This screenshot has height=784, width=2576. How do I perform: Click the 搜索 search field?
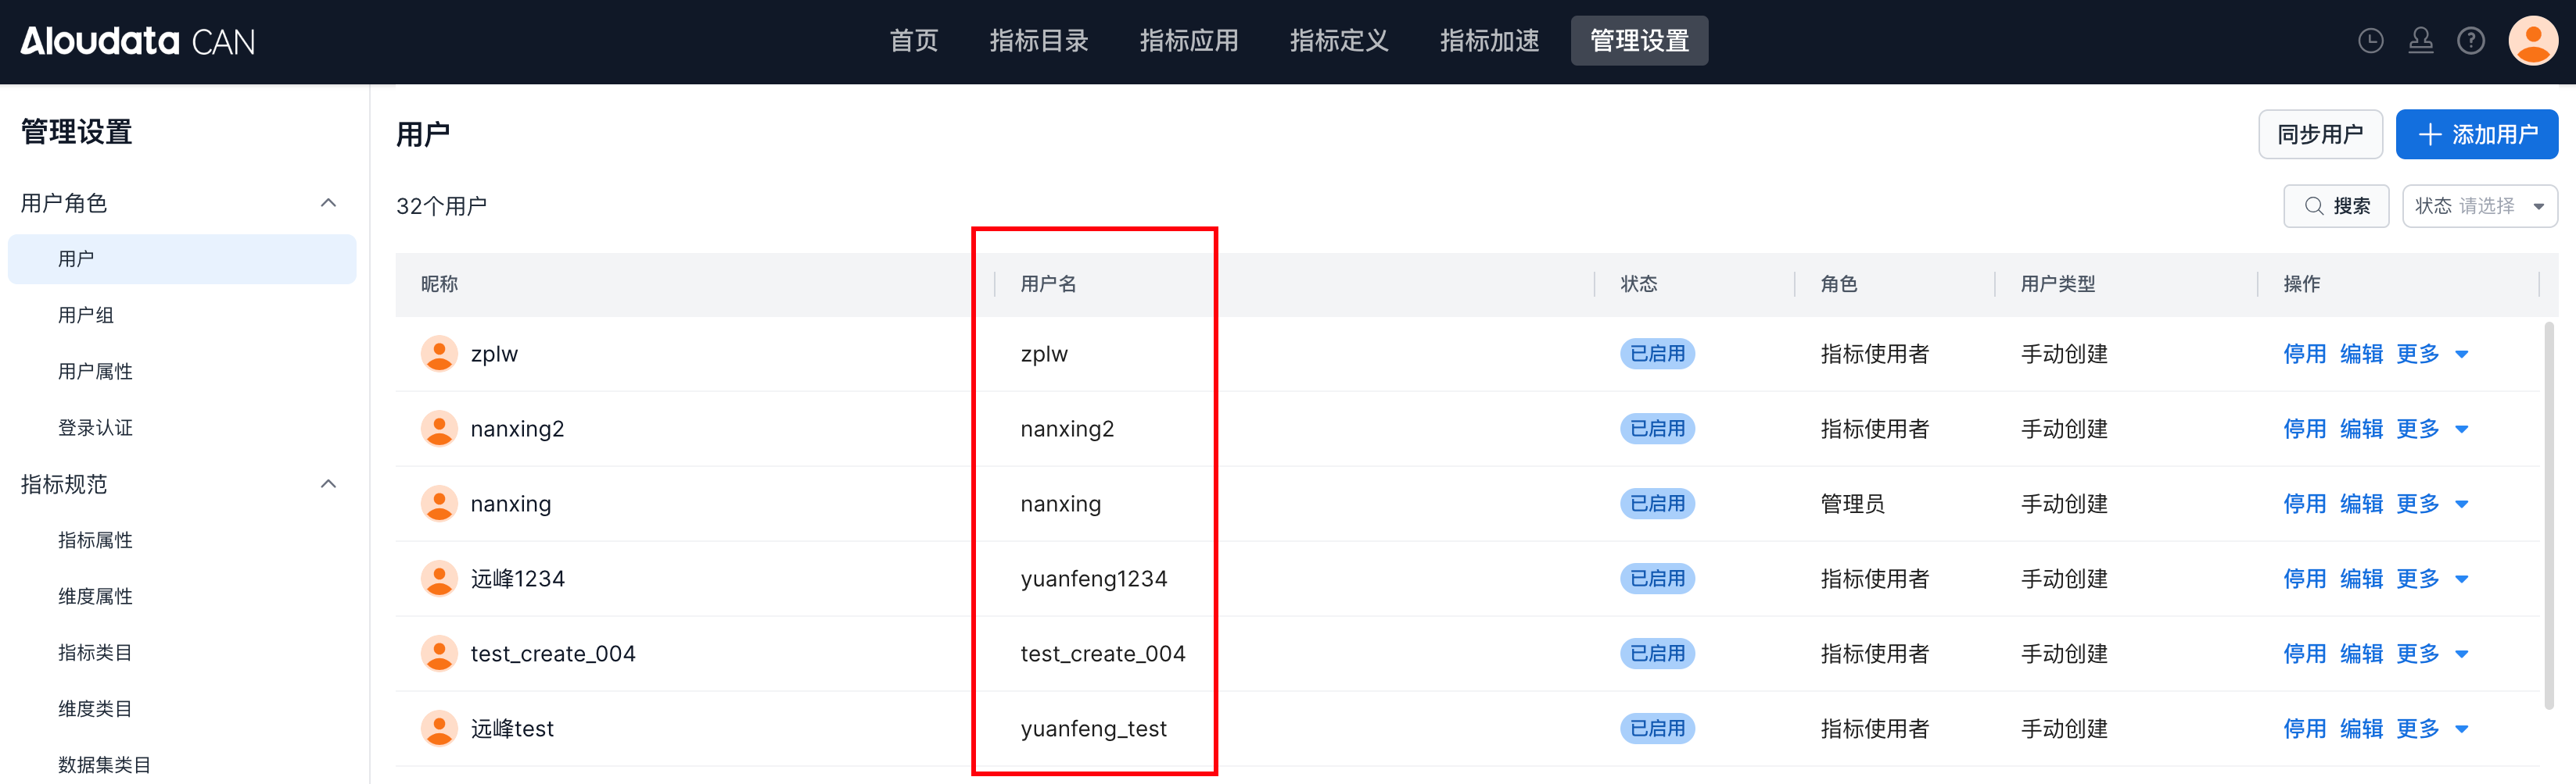pos(2336,205)
